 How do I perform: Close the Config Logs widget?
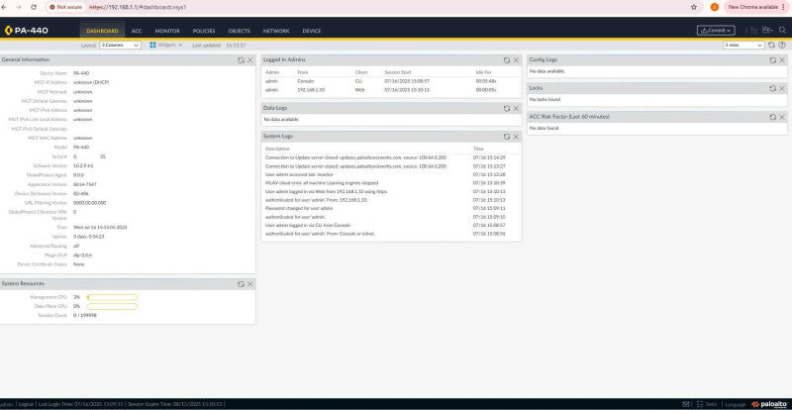(x=782, y=60)
